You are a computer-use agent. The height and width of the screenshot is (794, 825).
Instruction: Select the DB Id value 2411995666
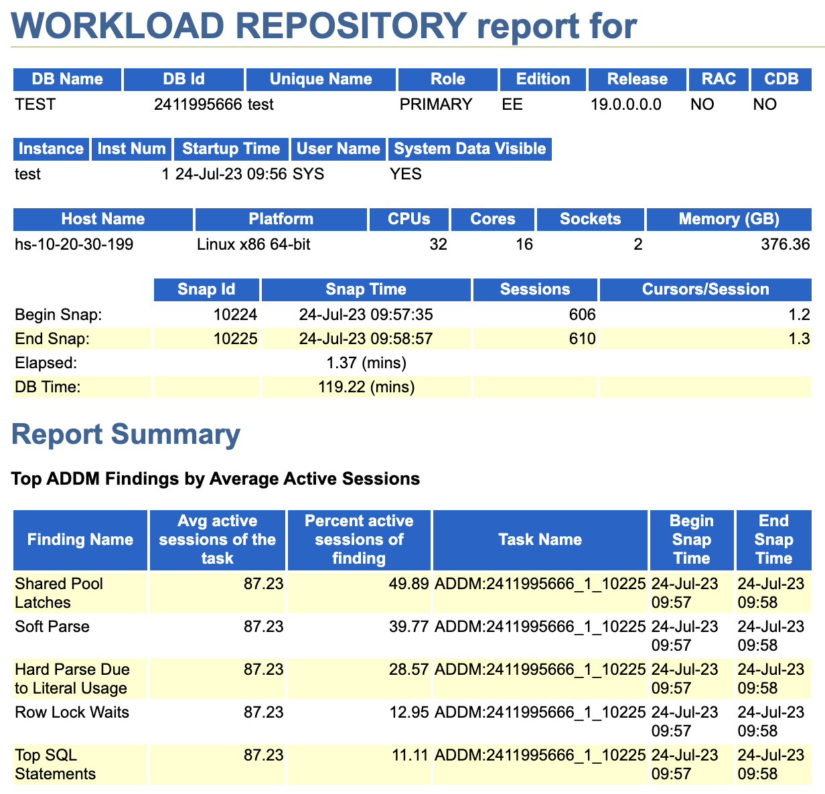tap(198, 104)
